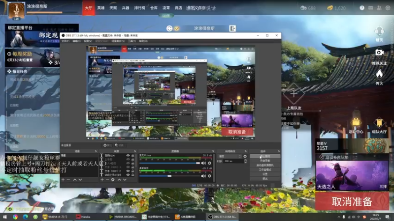
Task: Toggle the lock on the last source row
Action: tap(132, 175)
